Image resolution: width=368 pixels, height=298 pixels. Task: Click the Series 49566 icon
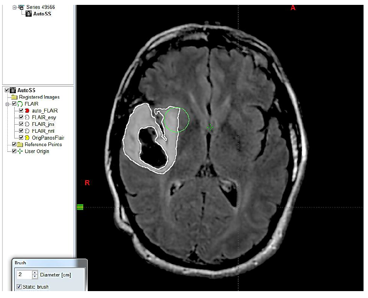[22, 7]
